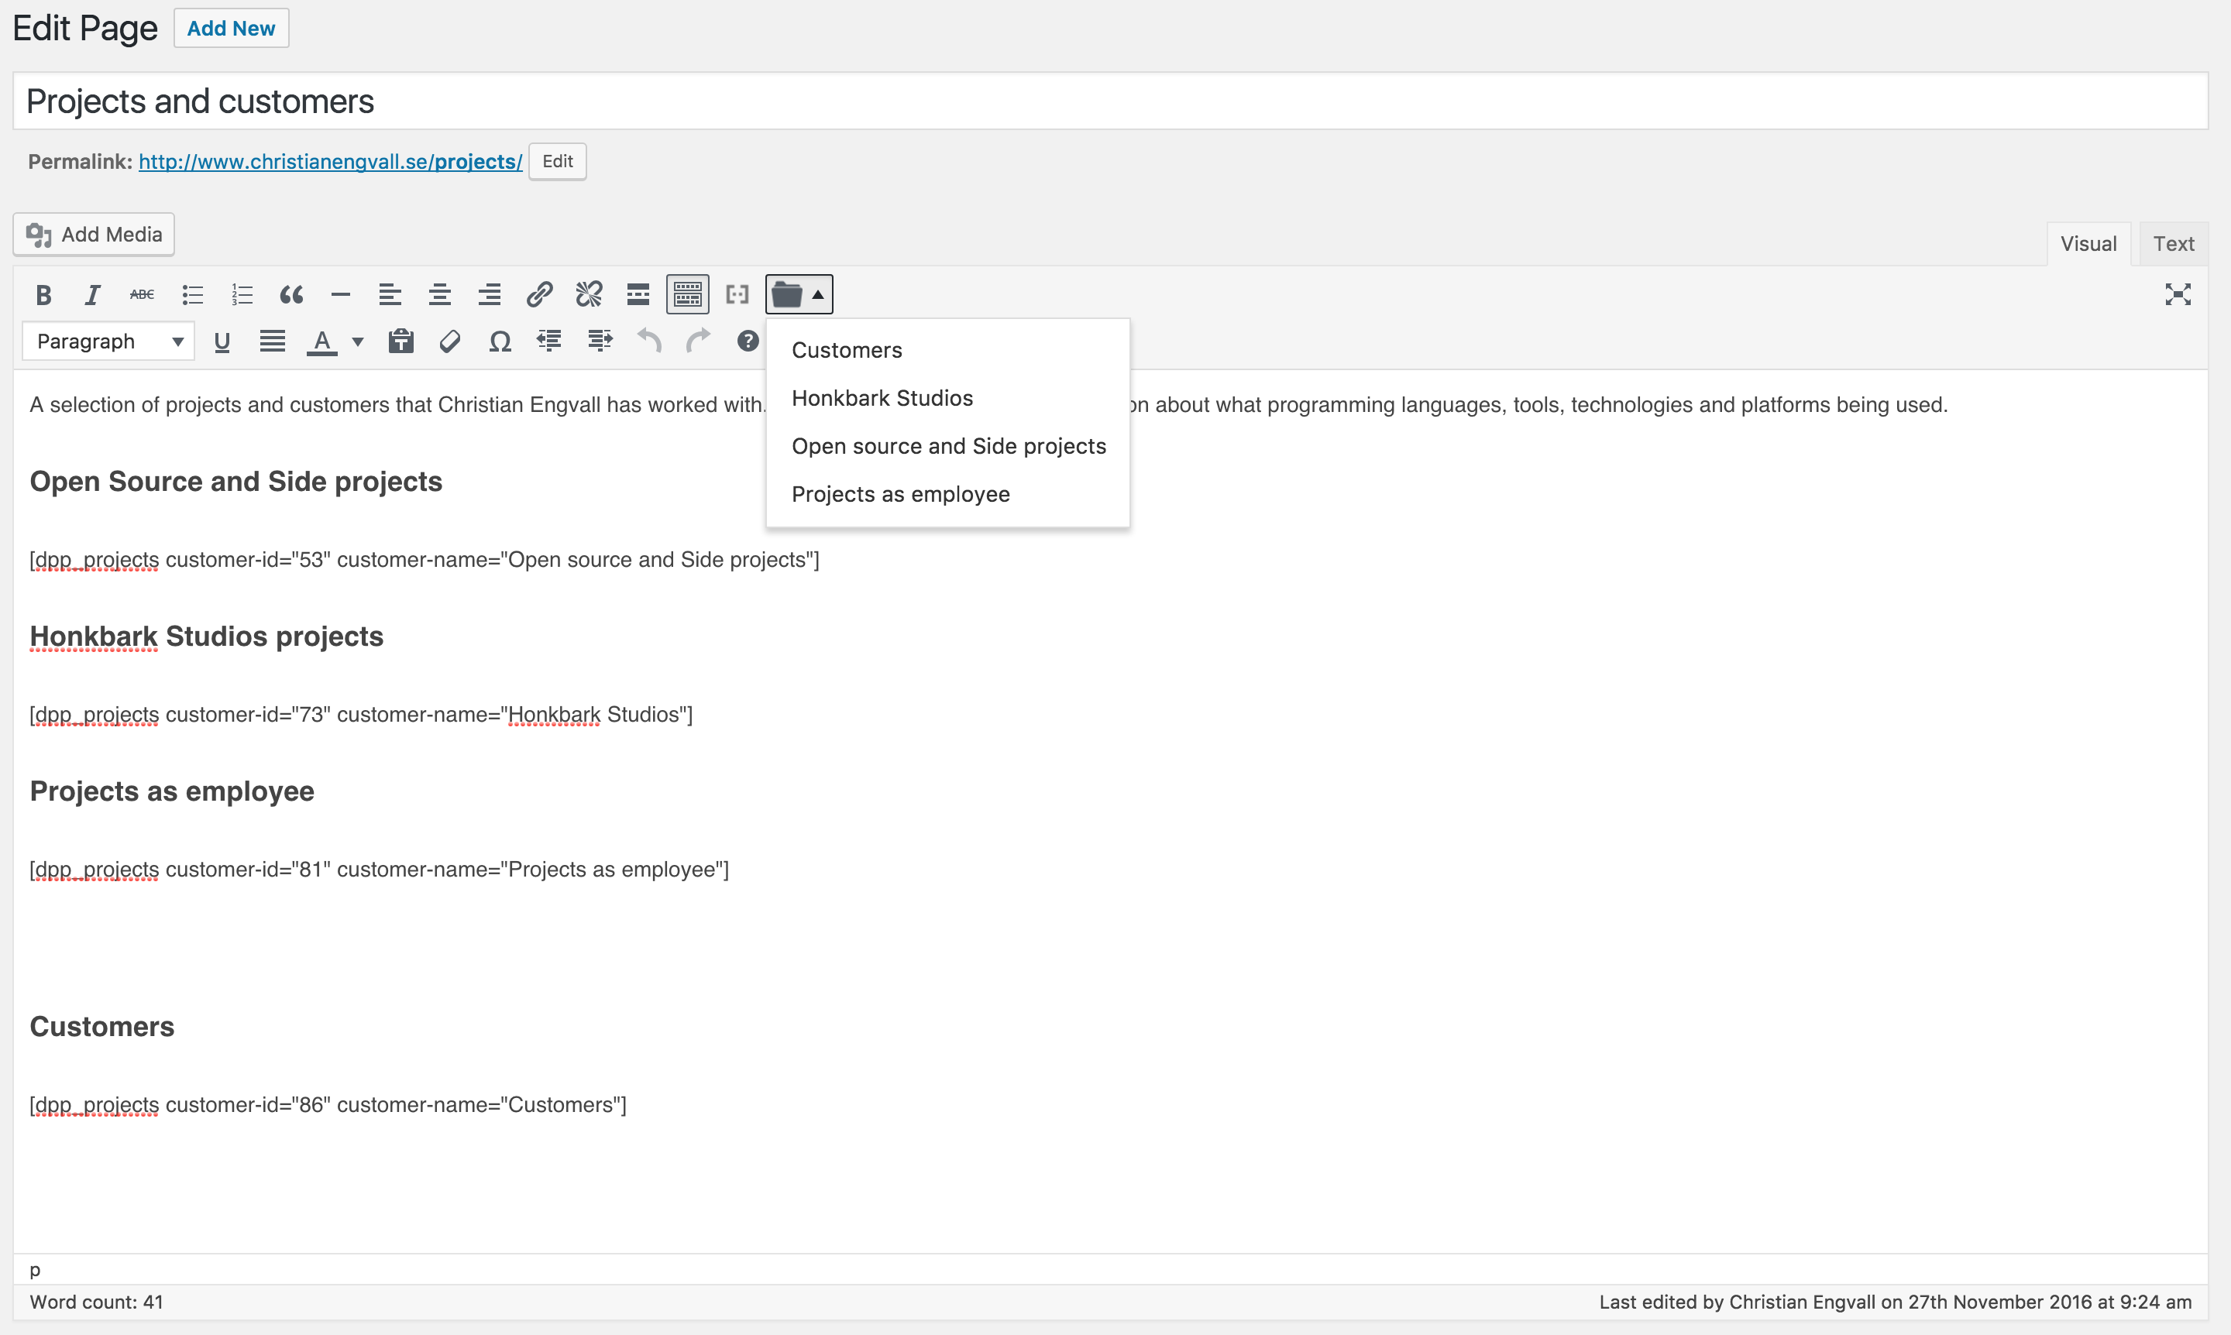Toggle the toolbar kitchen sink button
The width and height of the screenshot is (2231, 1335).
[x=688, y=294]
